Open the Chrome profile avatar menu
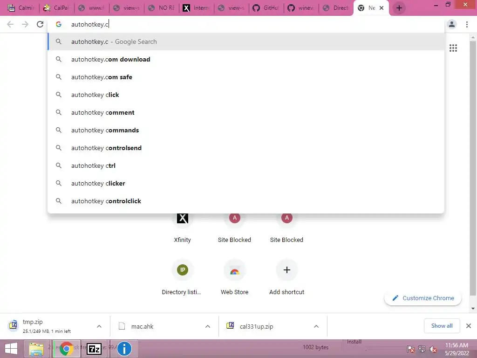 tap(452, 24)
